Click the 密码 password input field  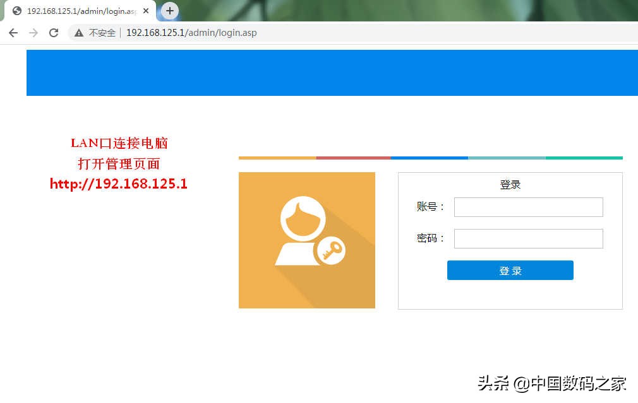tap(528, 238)
